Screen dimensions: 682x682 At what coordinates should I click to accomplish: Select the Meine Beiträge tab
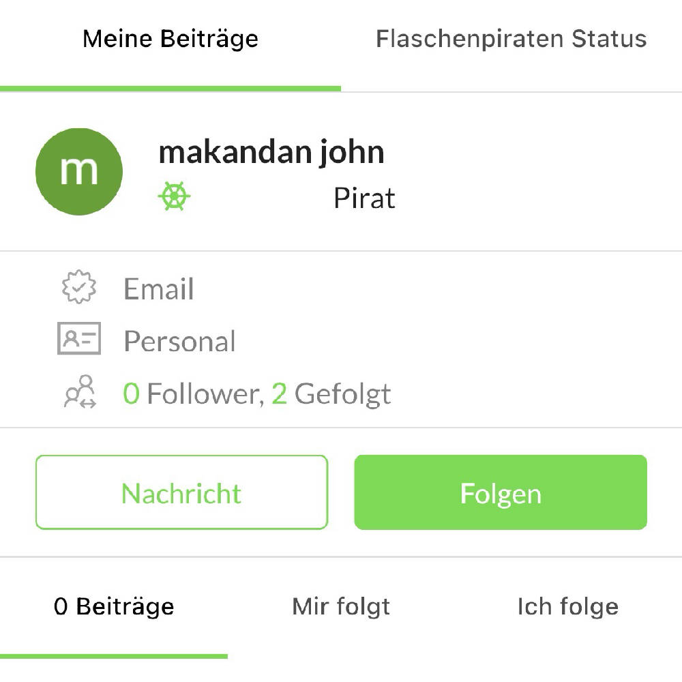(170, 39)
